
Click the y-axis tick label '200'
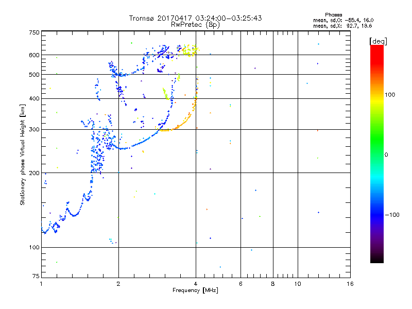point(34,173)
